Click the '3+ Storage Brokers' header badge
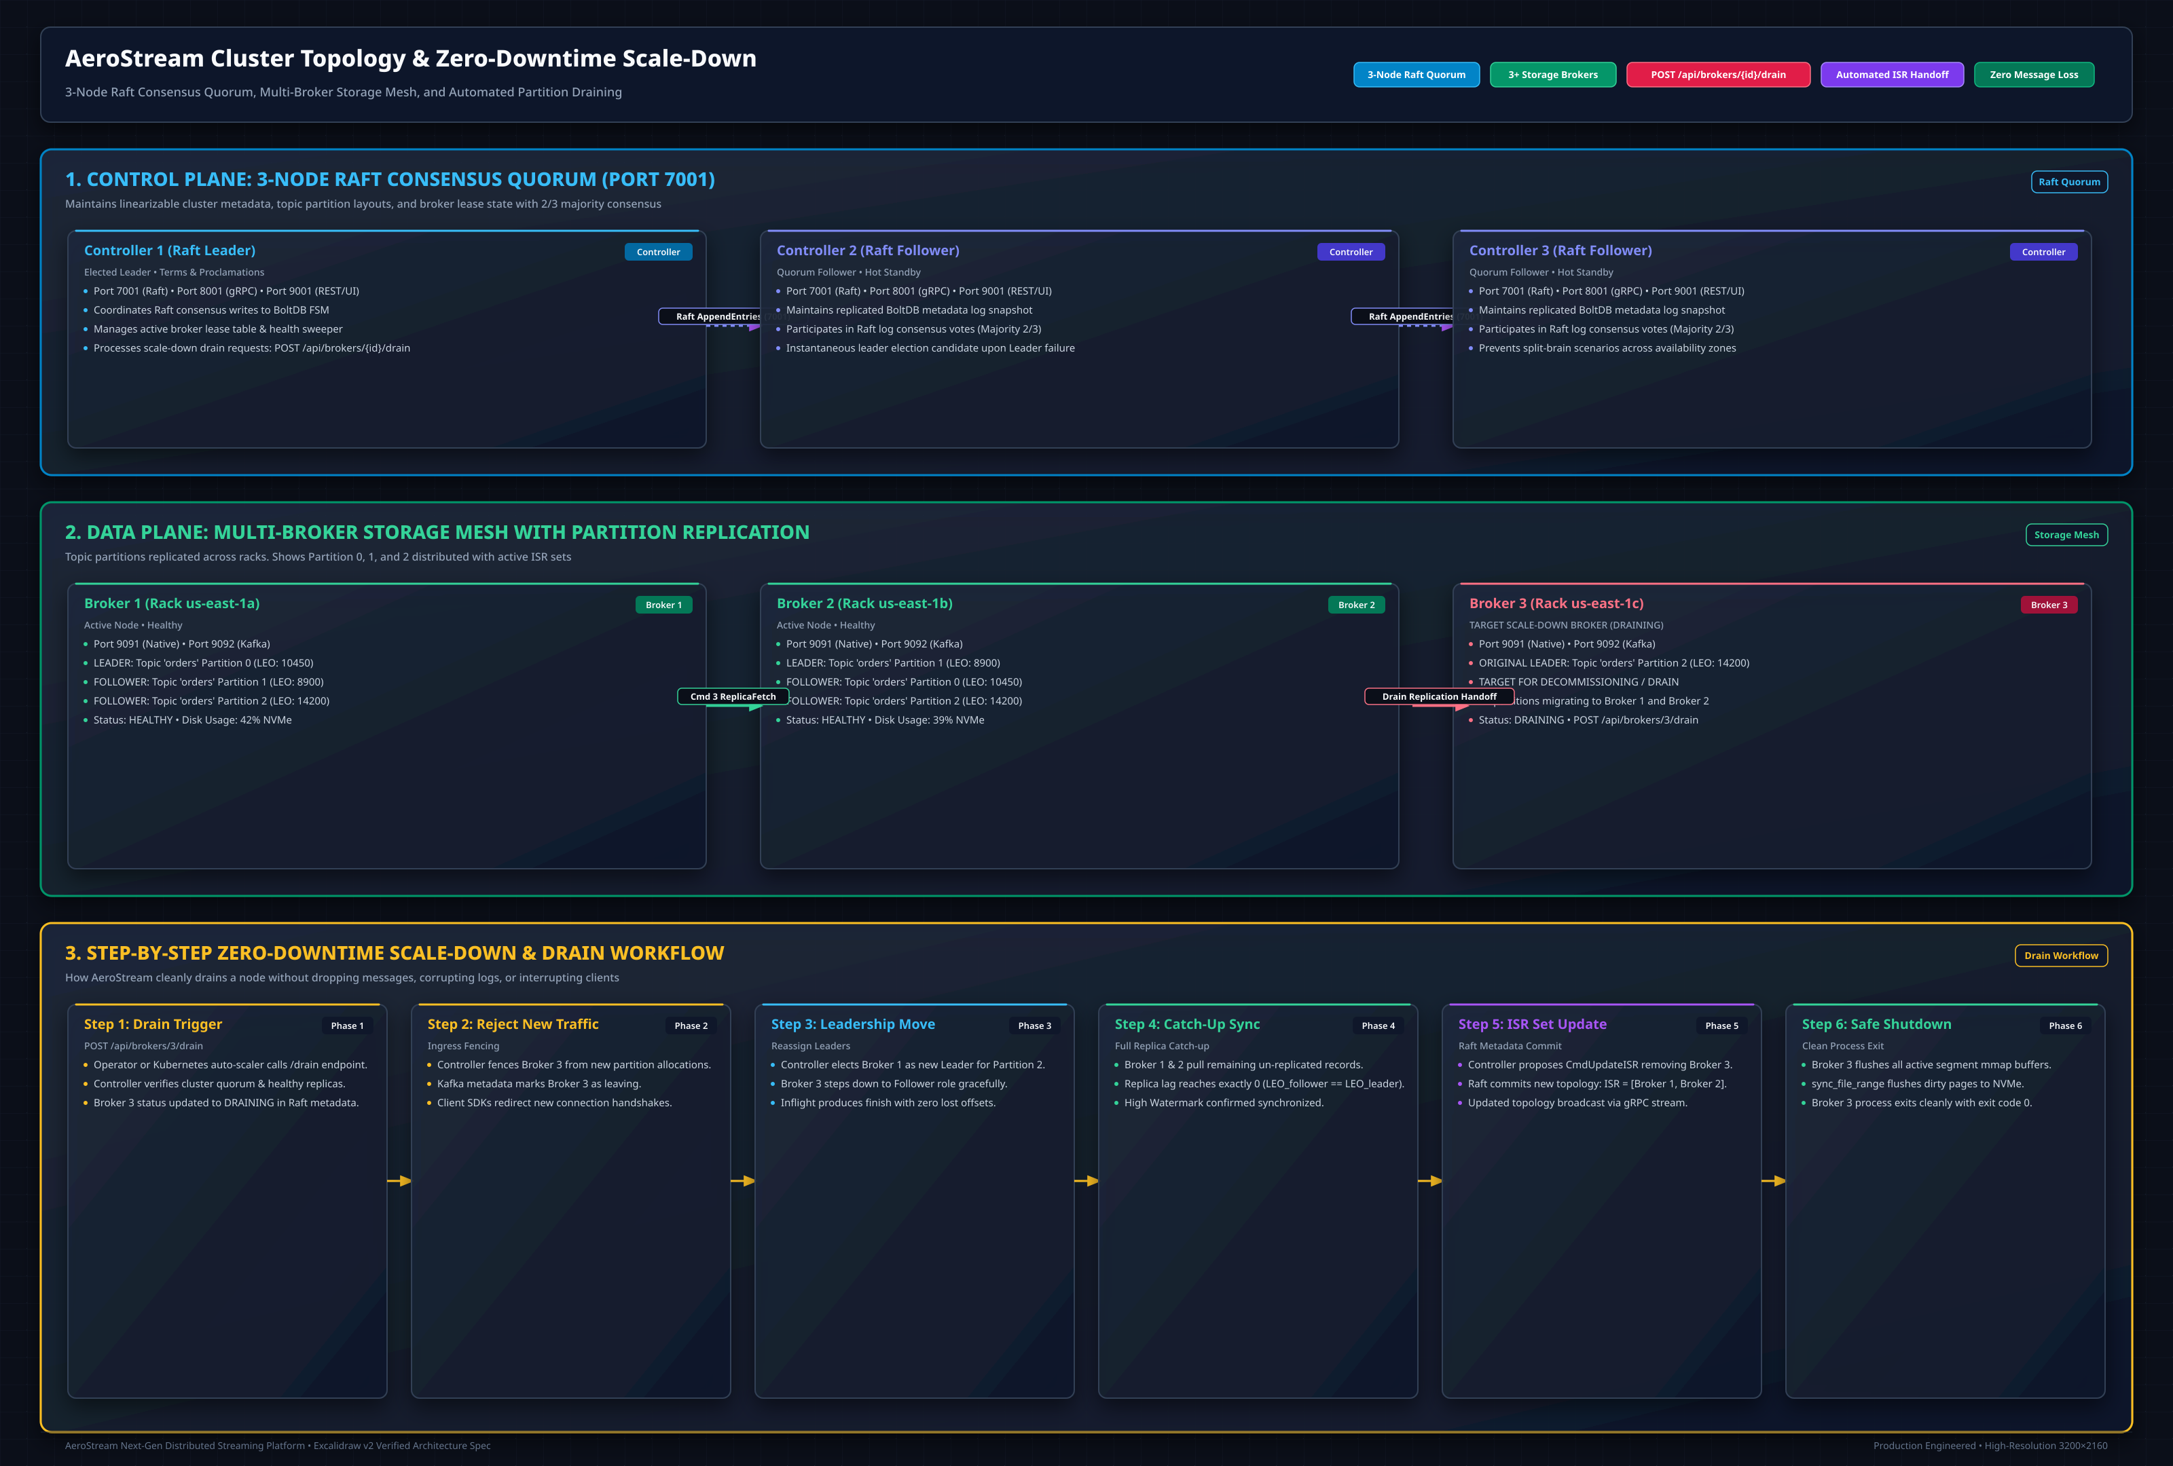The height and width of the screenshot is (1466, 2173). click(x=1552, y=75)
